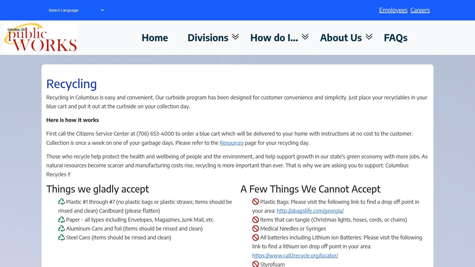
Task: Click the "First call the Citizens Service Center" paragraph
Action: coord(229,138)
